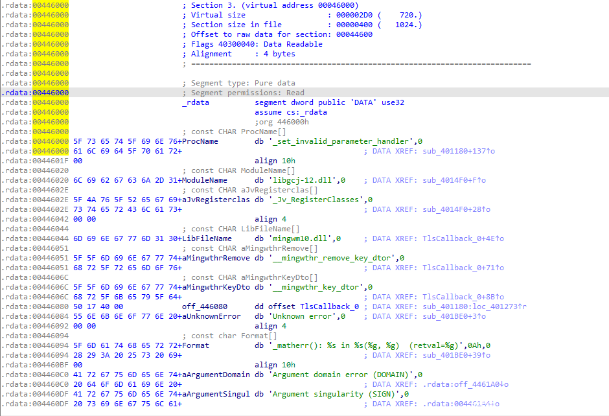The height and width of the screenshot is (416, 609).
Task: Select the aUnknownError string label
Action: 216,316
